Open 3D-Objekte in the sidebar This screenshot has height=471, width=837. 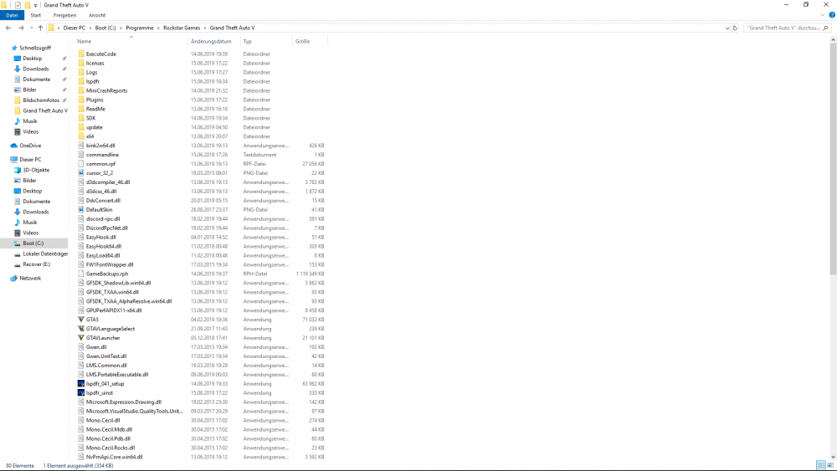click(x=36, y=170)
